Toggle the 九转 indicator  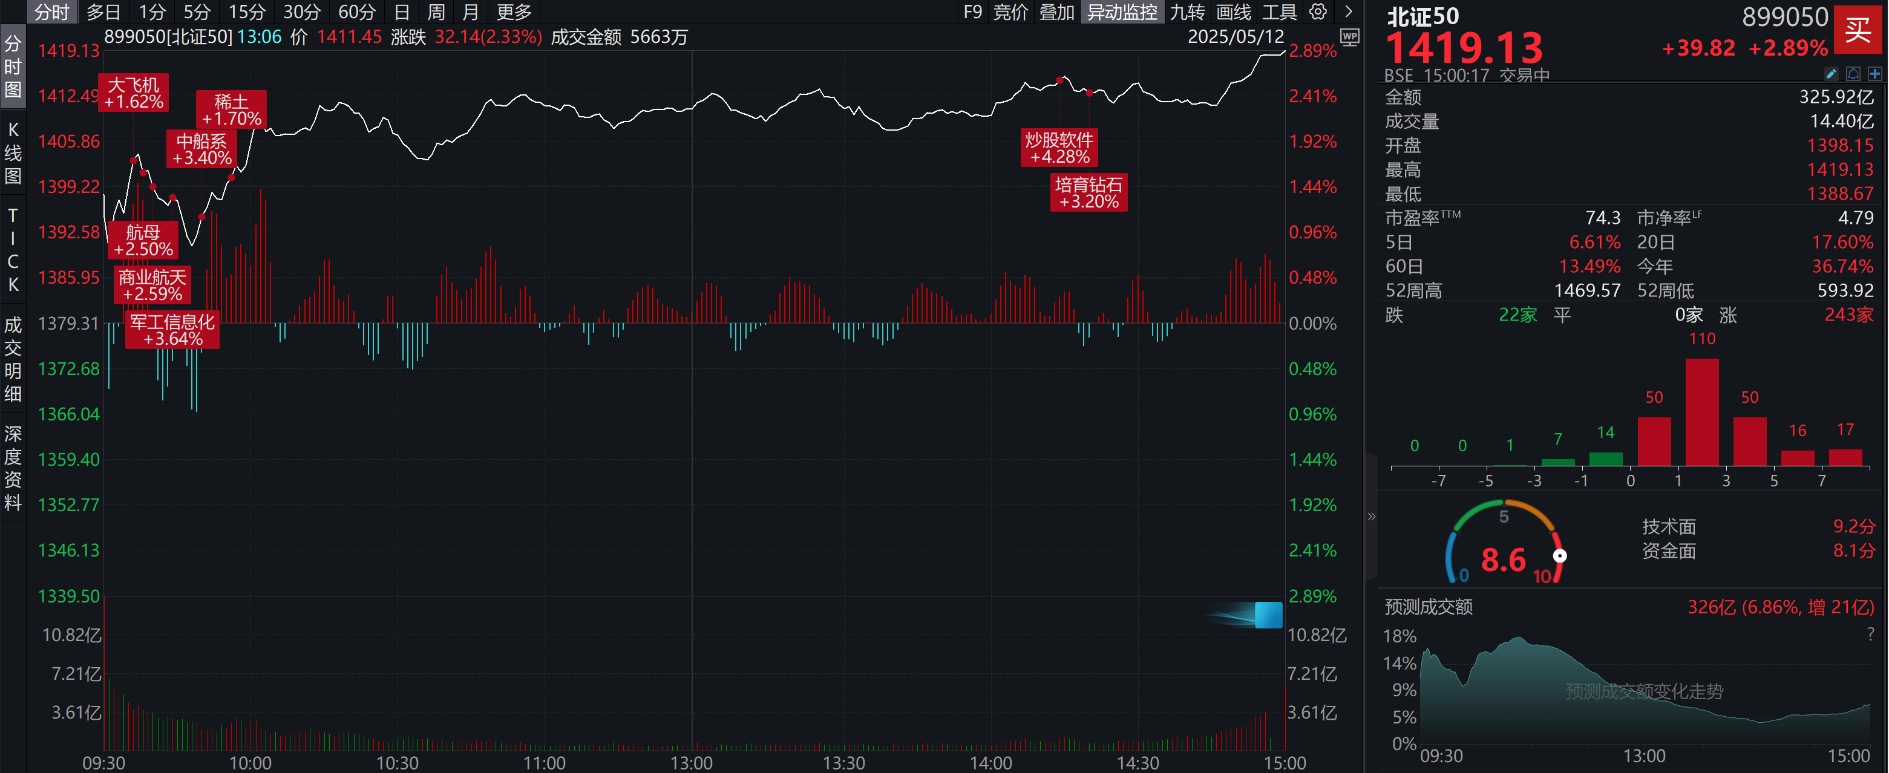click(x=1187, y=11)
